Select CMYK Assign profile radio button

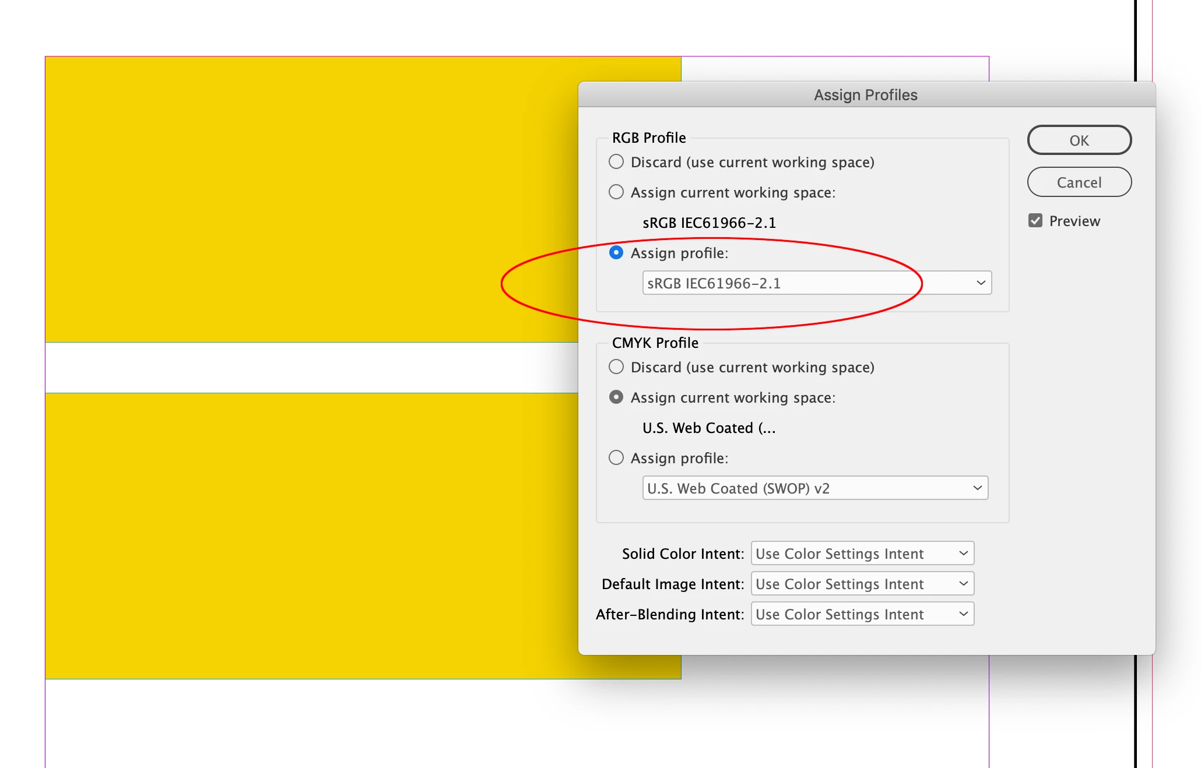point(616,458)
